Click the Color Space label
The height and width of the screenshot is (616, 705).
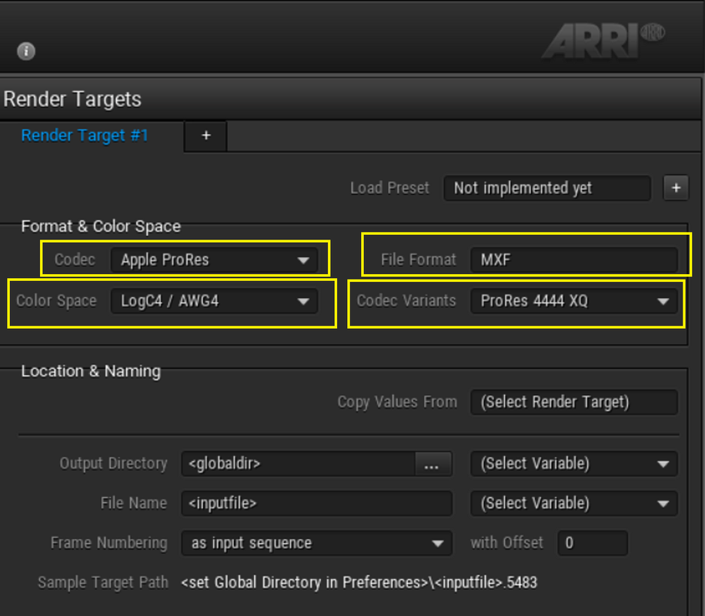(x=56, y=300)
